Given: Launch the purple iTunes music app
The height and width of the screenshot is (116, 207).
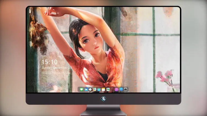Looking at the screenshot, I should click(x=116, y=90).
